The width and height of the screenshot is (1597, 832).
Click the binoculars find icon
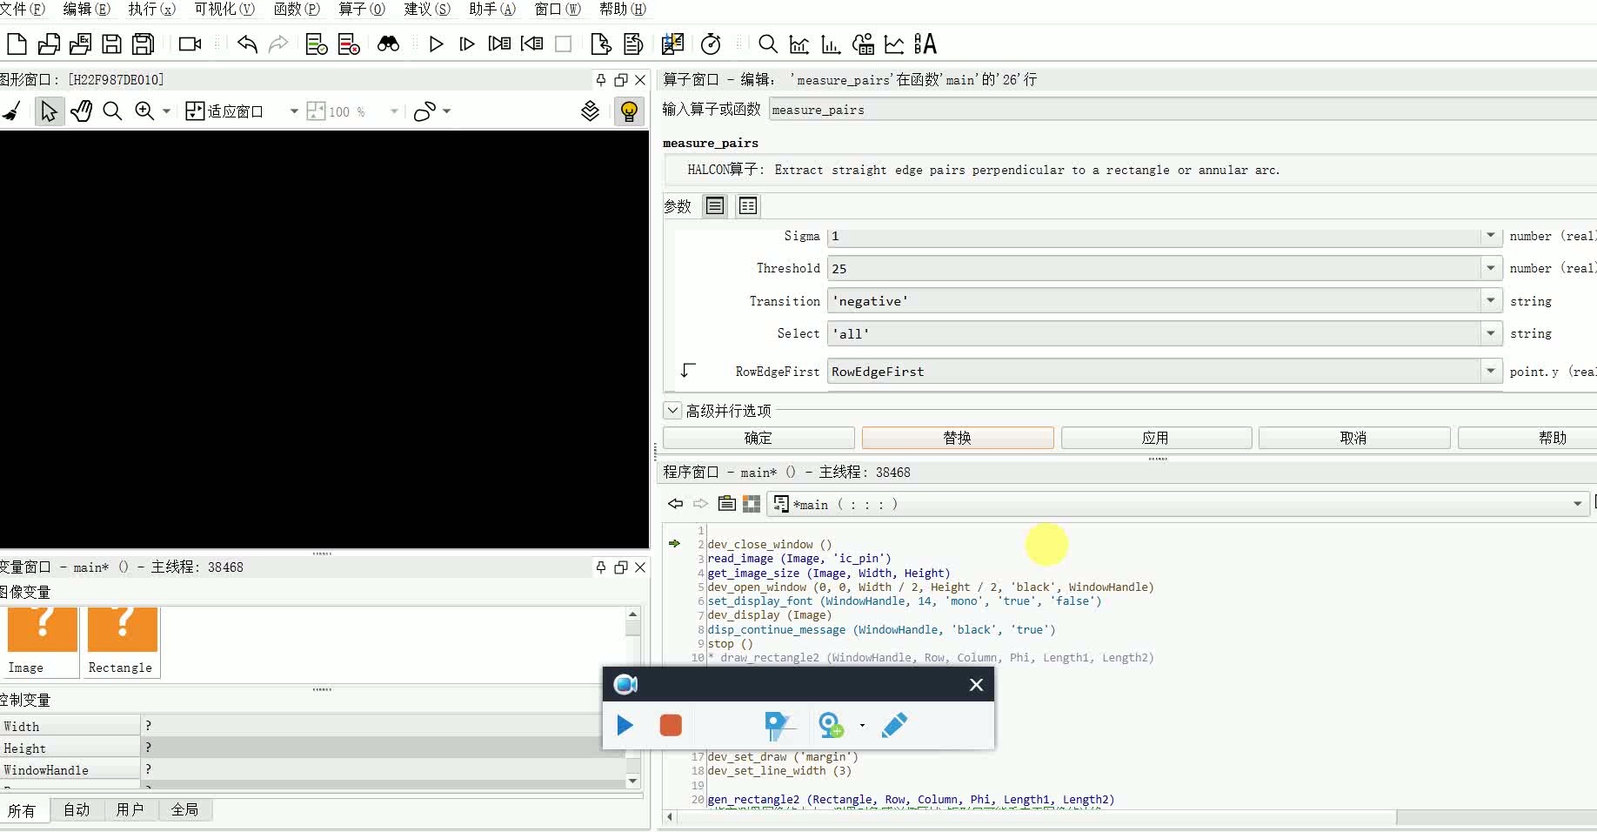coord(388,44)
